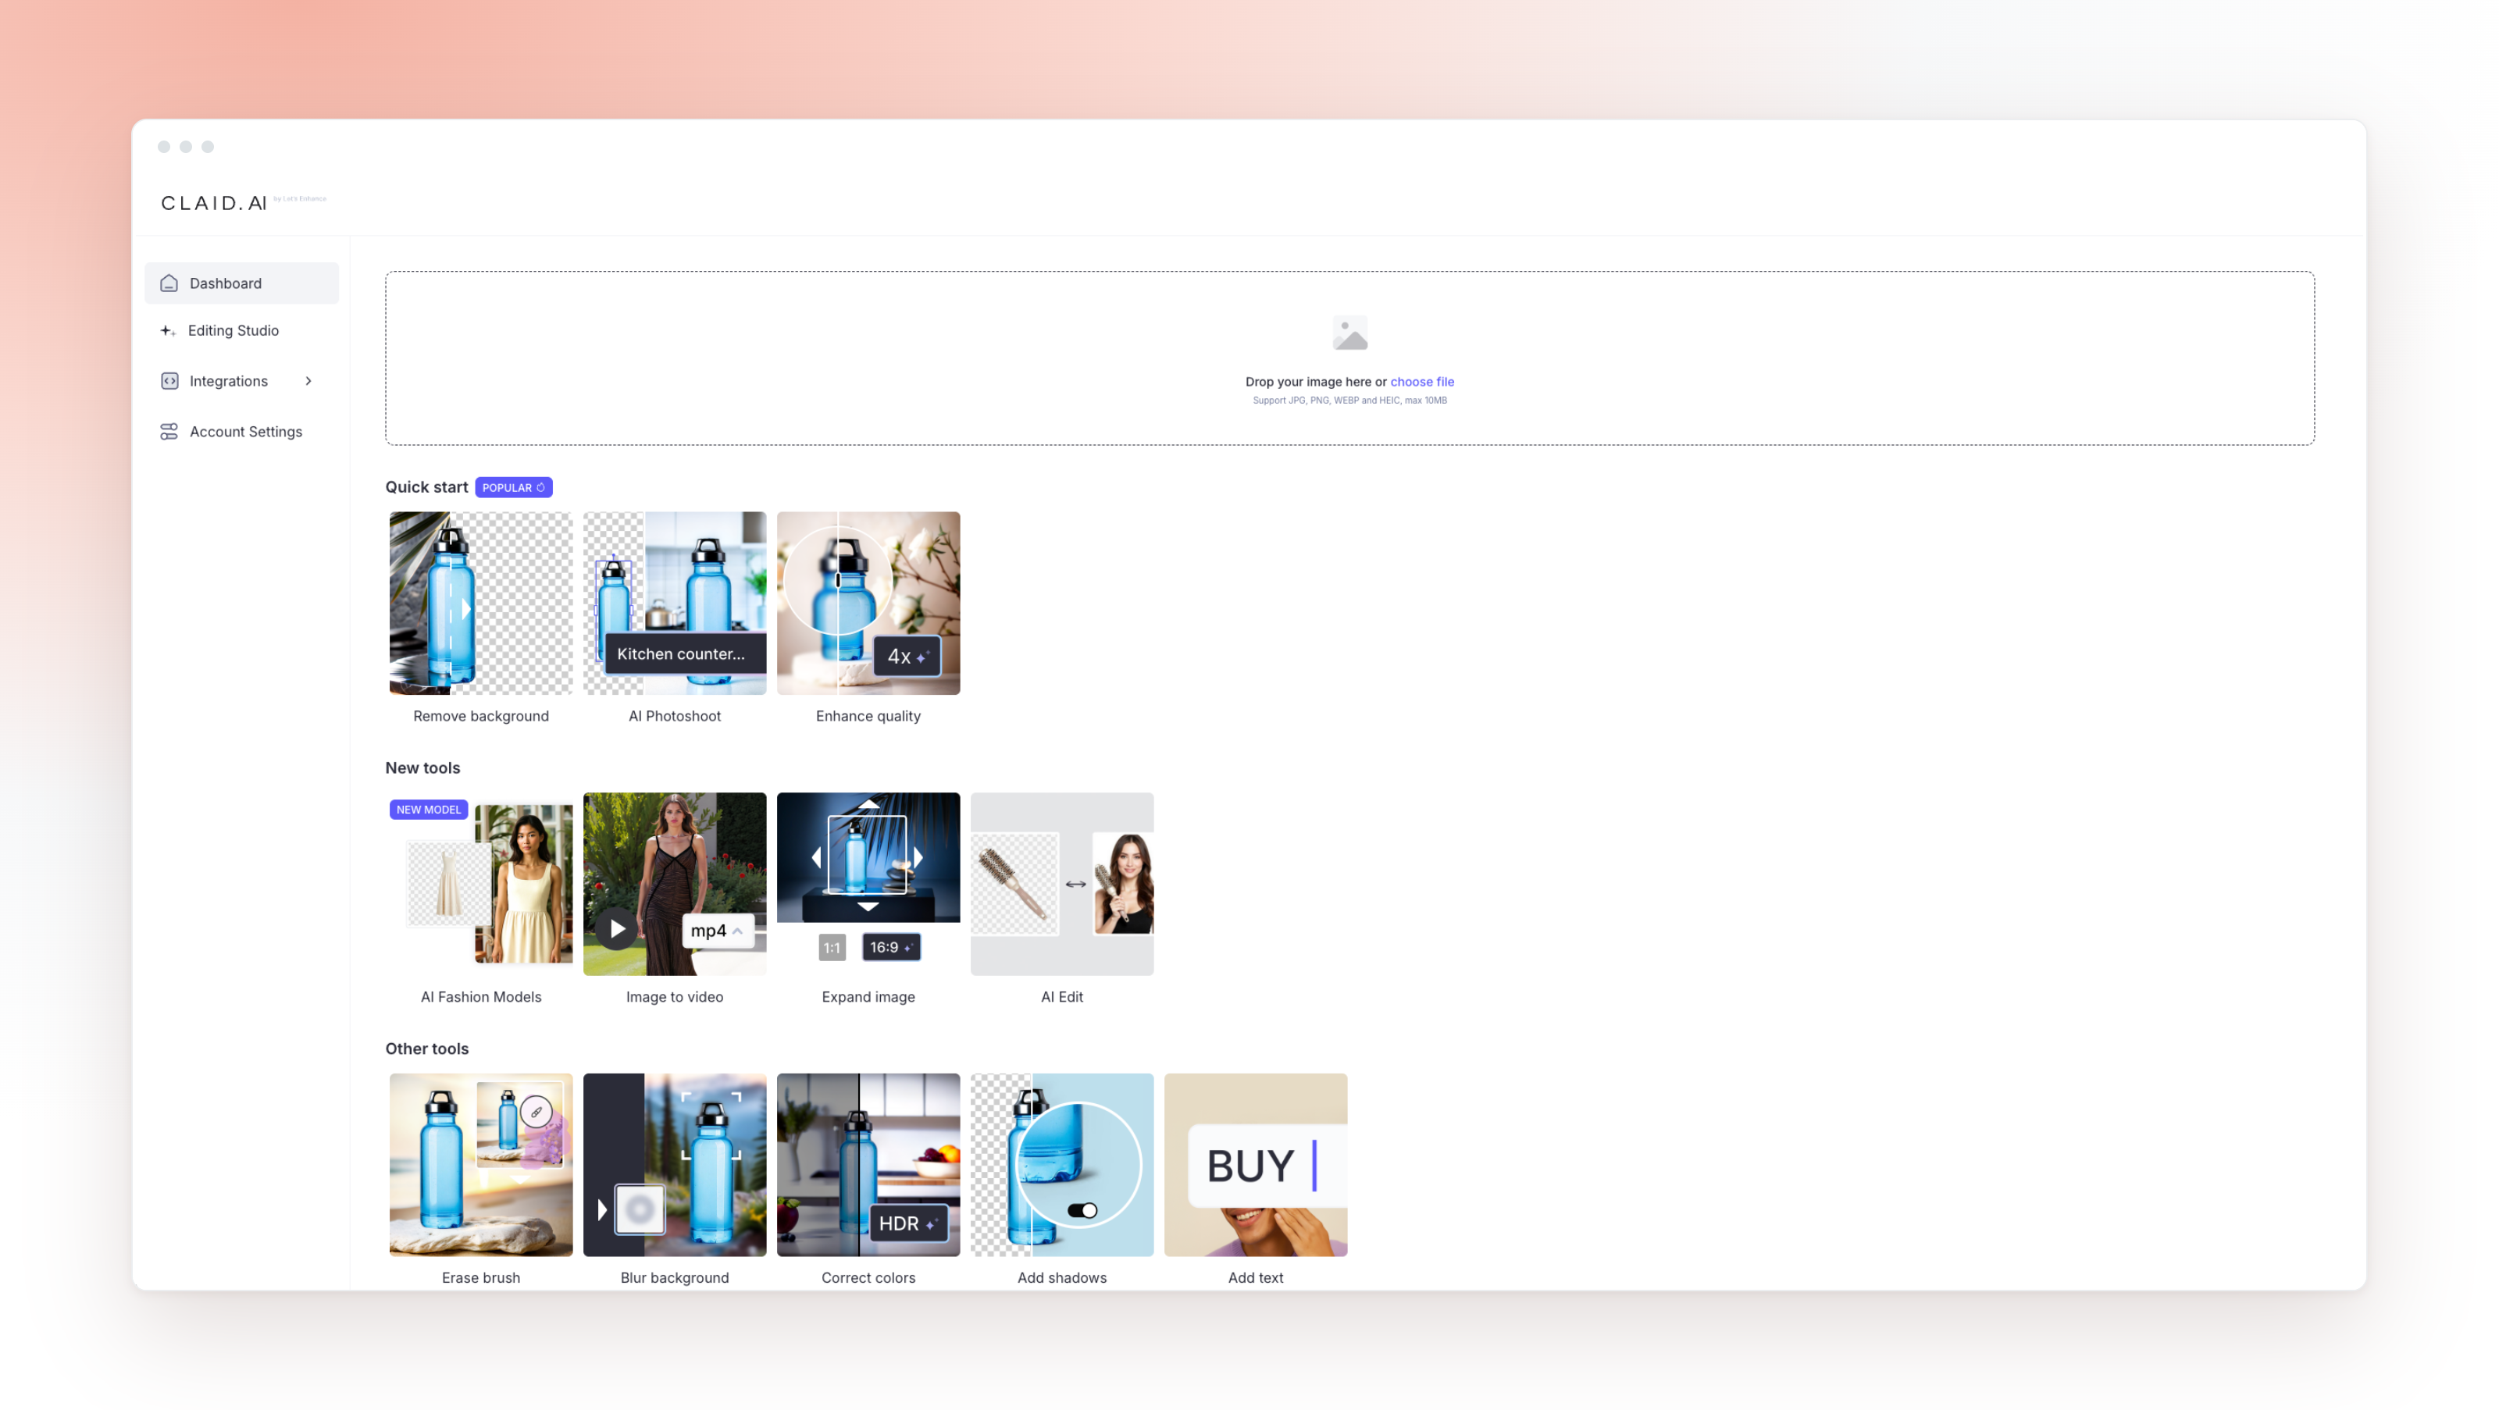Click the NEW MODEL badge

coord(428,809)
